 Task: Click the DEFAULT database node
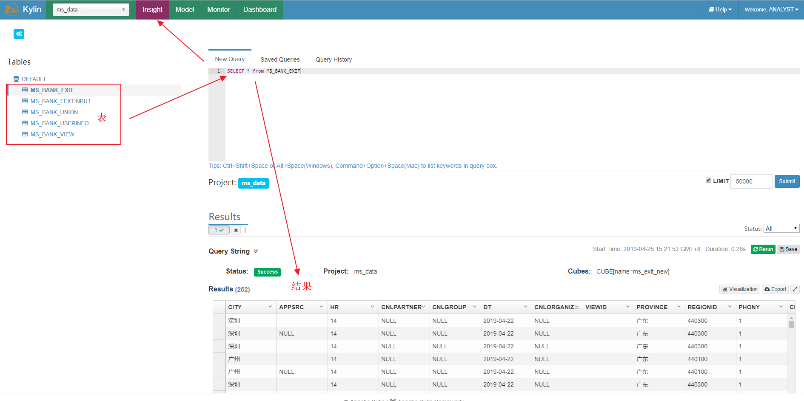click(34, 79)
